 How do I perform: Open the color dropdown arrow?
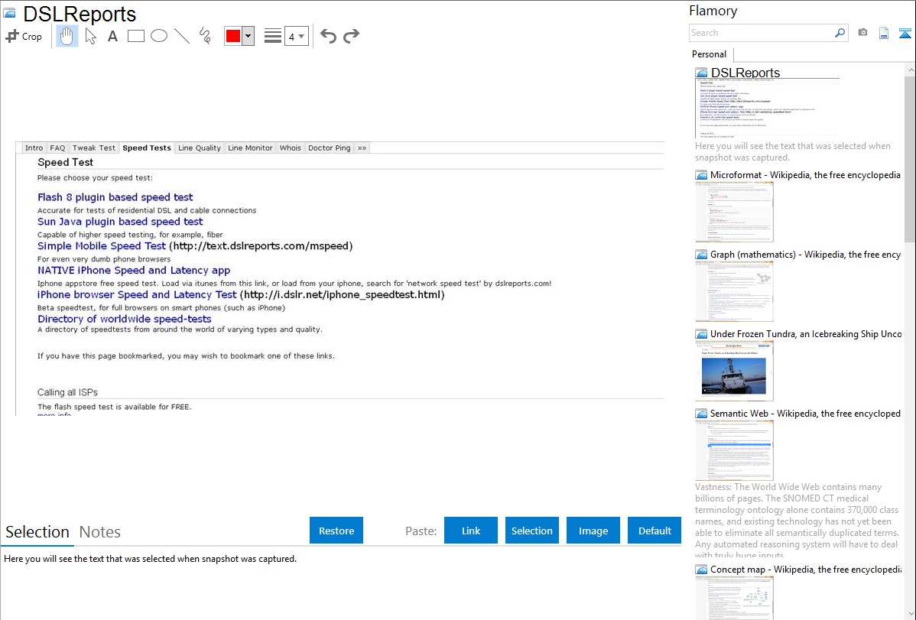[x=248, y=36]
